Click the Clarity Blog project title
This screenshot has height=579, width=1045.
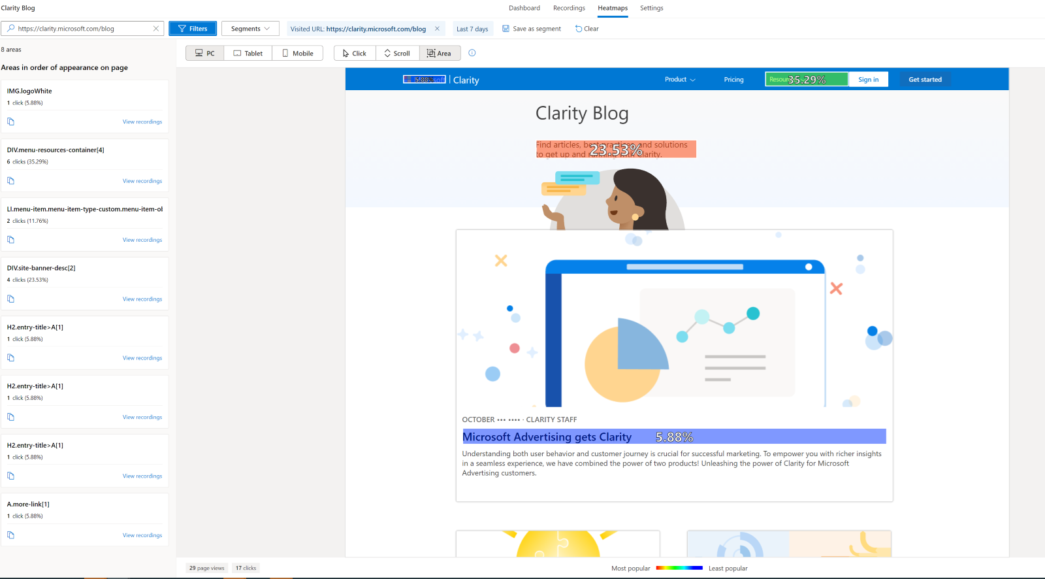pyautogui.click(x=18, y=8)
